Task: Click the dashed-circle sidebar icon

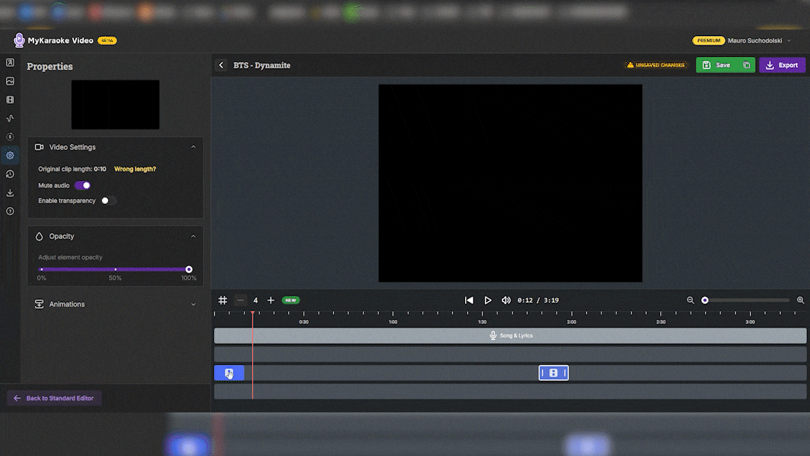Action: [10, 136]
